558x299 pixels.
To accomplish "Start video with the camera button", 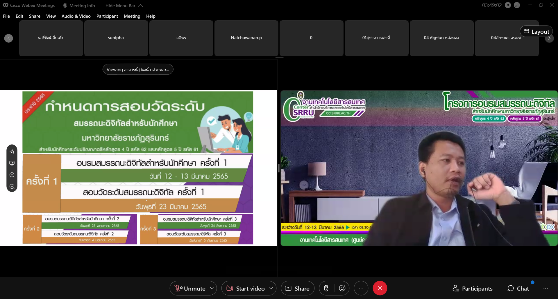I will (246, 288).
